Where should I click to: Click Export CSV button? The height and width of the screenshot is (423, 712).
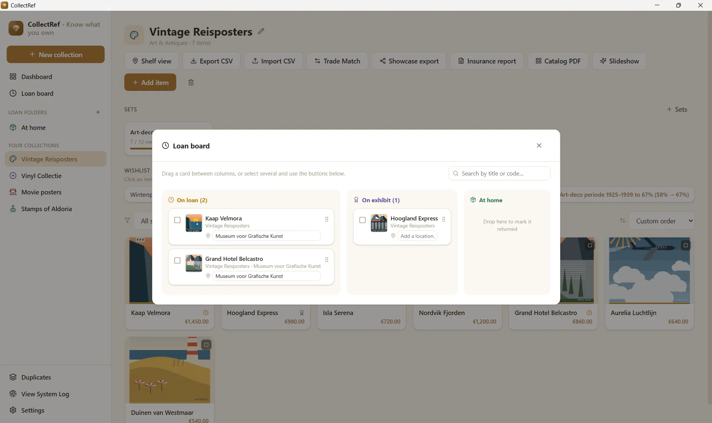[x=211, y=61]
